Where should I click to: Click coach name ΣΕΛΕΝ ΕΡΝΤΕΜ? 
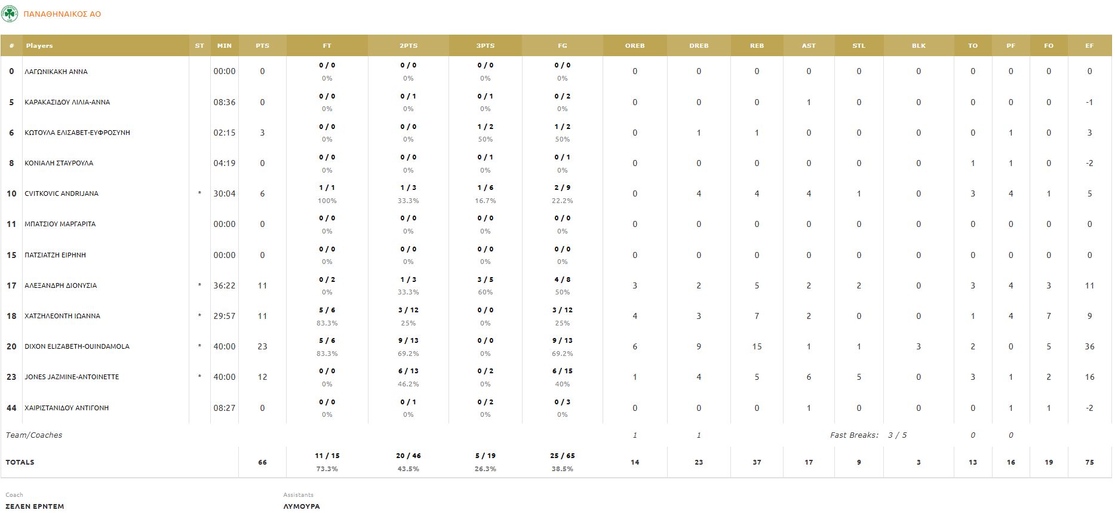point(35,506)
